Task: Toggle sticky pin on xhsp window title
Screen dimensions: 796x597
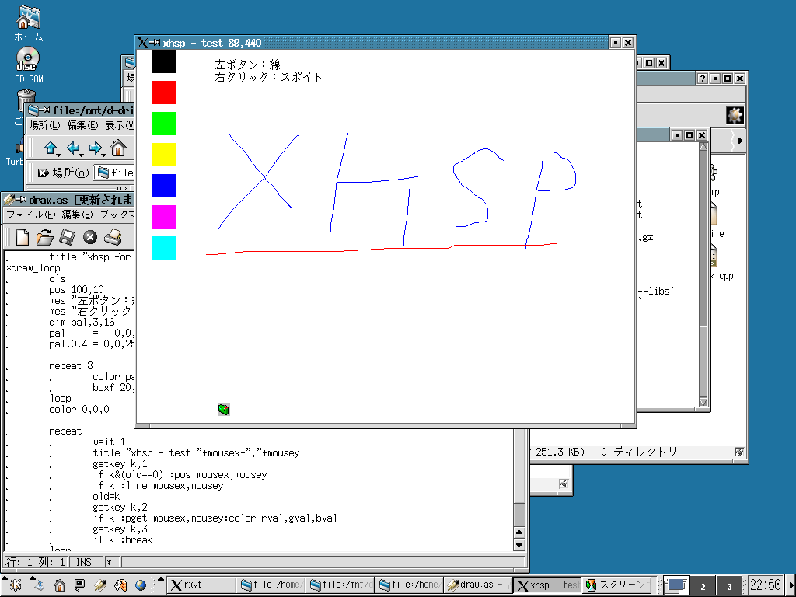Action: (155, 43)
